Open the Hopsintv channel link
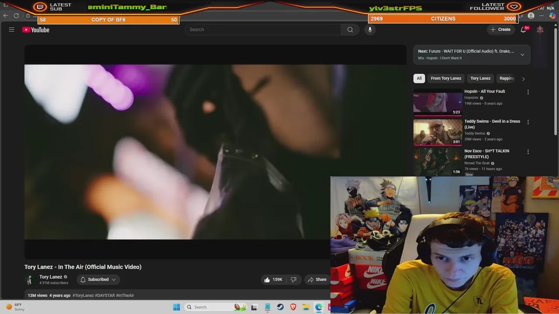 [471, 98]
